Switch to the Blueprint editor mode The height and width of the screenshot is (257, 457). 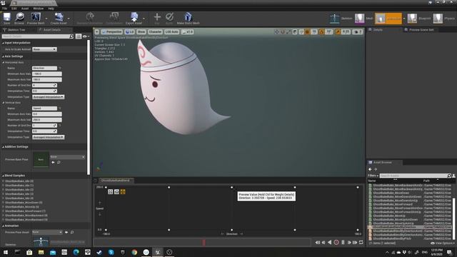point(419,19)
